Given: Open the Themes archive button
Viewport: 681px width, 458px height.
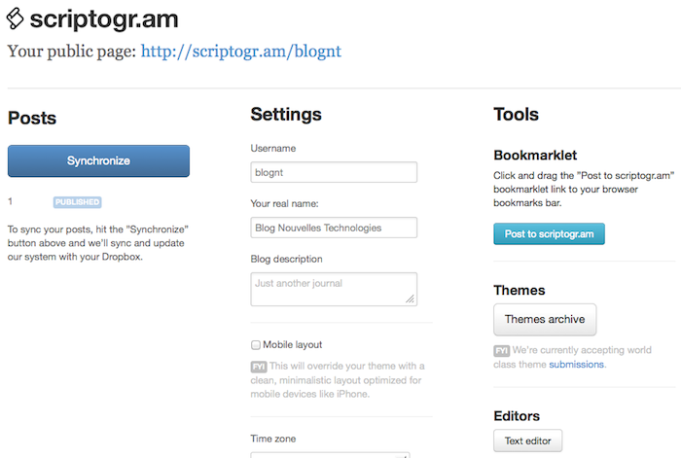Looking at the screenshot, I should (545, 320).
